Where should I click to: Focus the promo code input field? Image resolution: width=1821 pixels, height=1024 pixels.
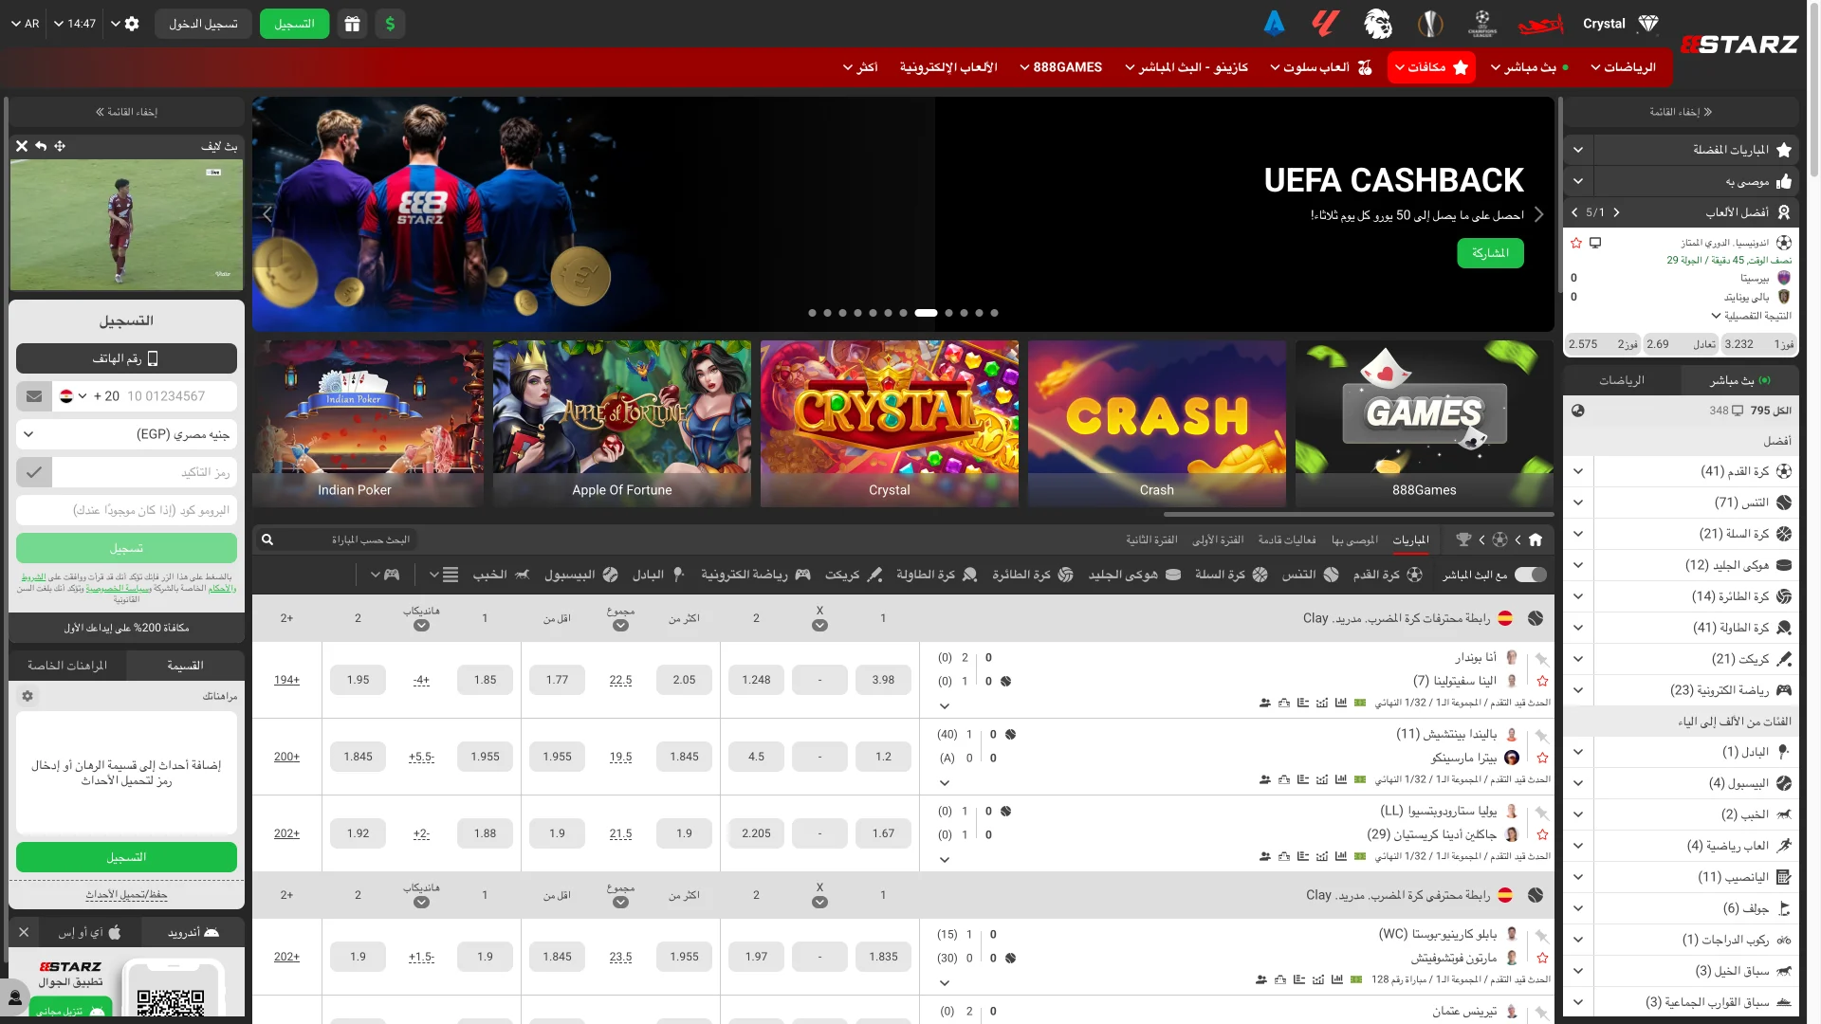pyautogui.click(x=126, y=510)
